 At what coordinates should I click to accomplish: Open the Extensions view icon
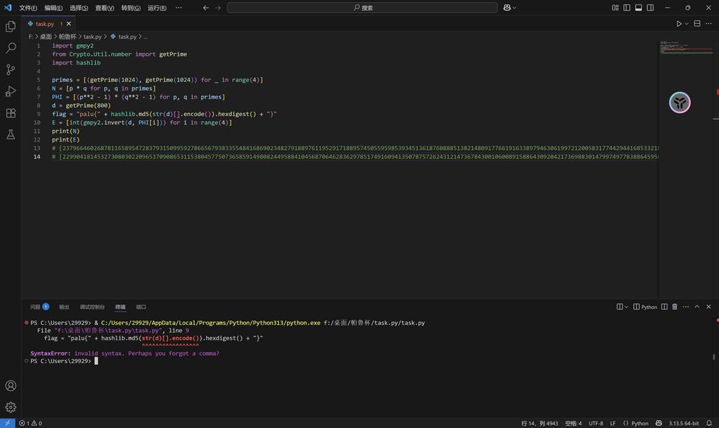coord(10,112)
